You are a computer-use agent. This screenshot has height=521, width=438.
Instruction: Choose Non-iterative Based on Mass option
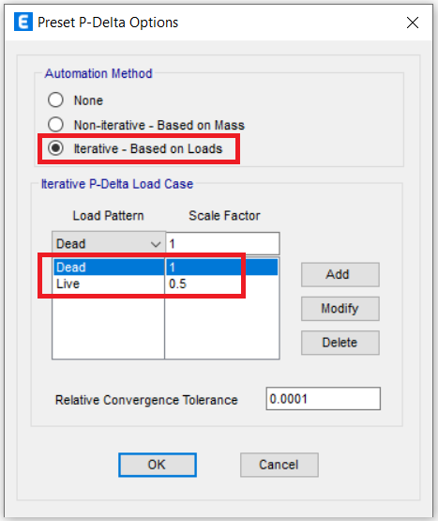coord(55,125)
